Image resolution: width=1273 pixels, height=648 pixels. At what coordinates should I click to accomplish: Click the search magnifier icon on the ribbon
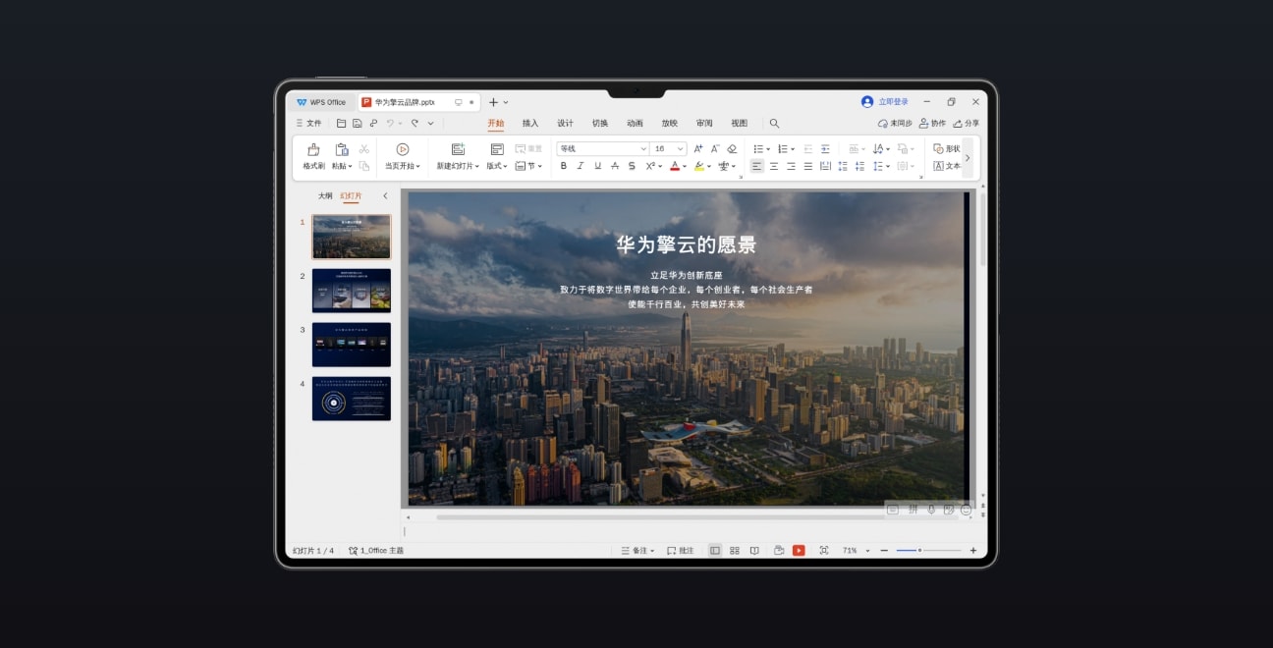coord(775,123)
